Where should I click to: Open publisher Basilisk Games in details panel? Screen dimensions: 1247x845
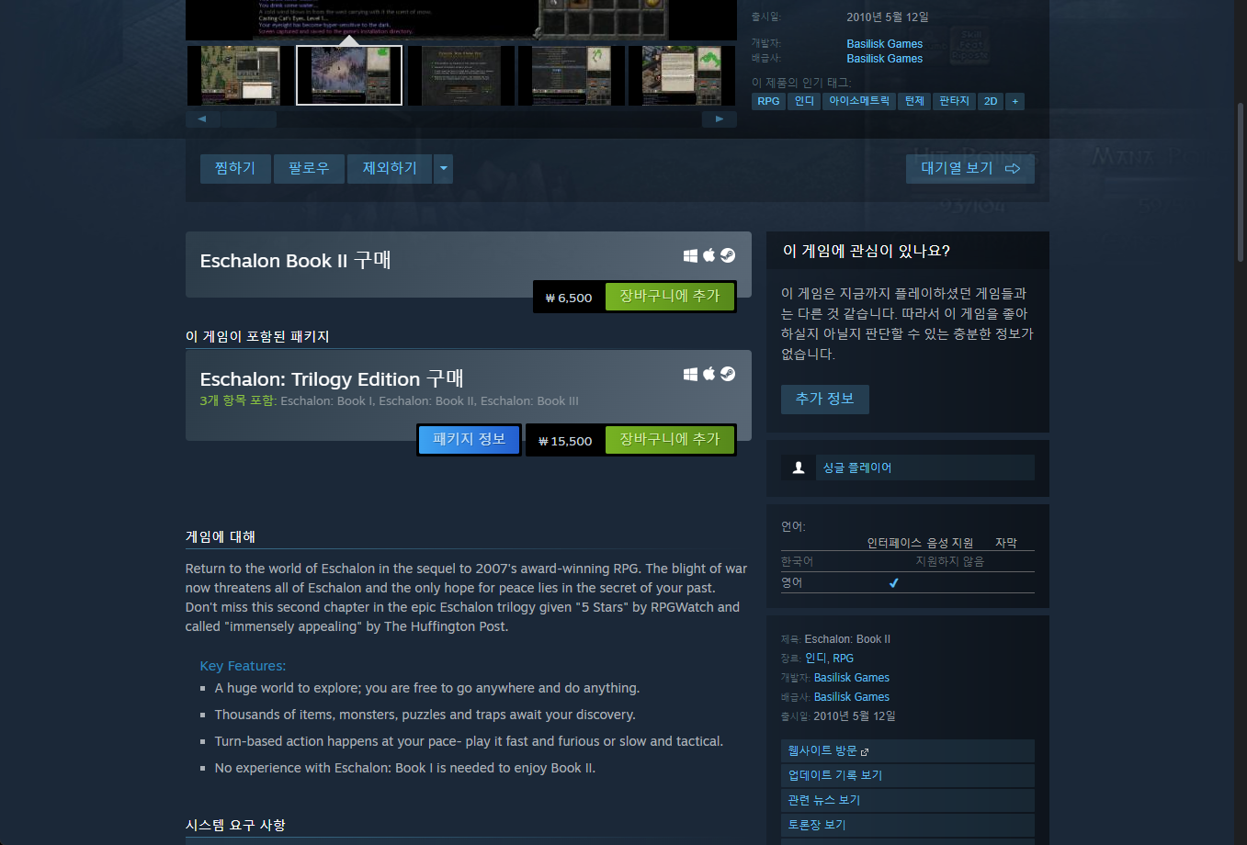pos(851,697)
